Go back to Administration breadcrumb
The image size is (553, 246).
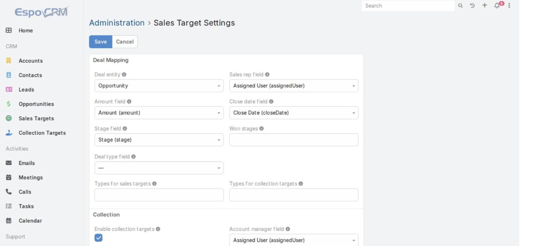pyautogui.click(x=117, y=23)
